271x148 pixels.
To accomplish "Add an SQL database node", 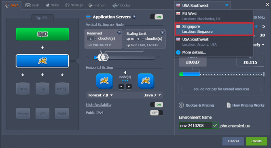I will (42, 89).
